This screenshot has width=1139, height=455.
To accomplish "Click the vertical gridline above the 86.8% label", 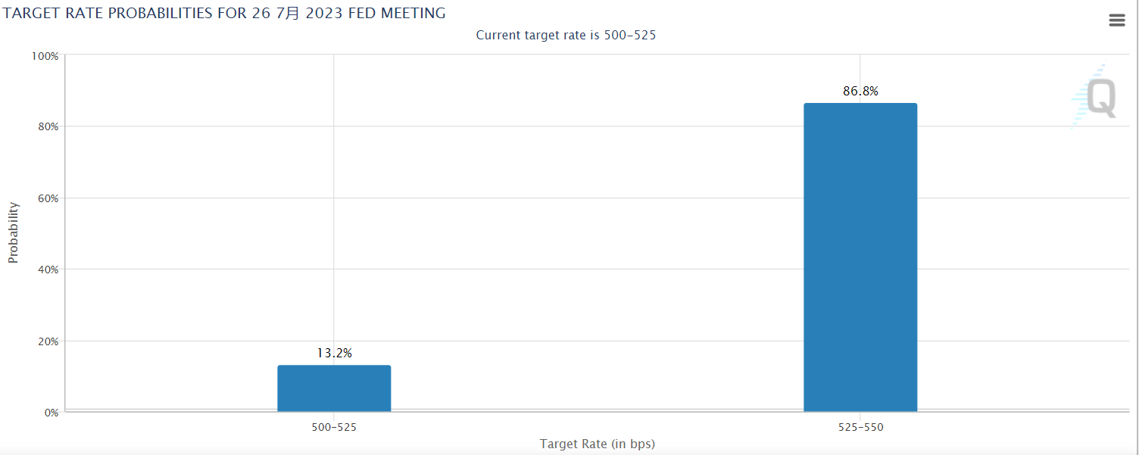I will (860, 68).
